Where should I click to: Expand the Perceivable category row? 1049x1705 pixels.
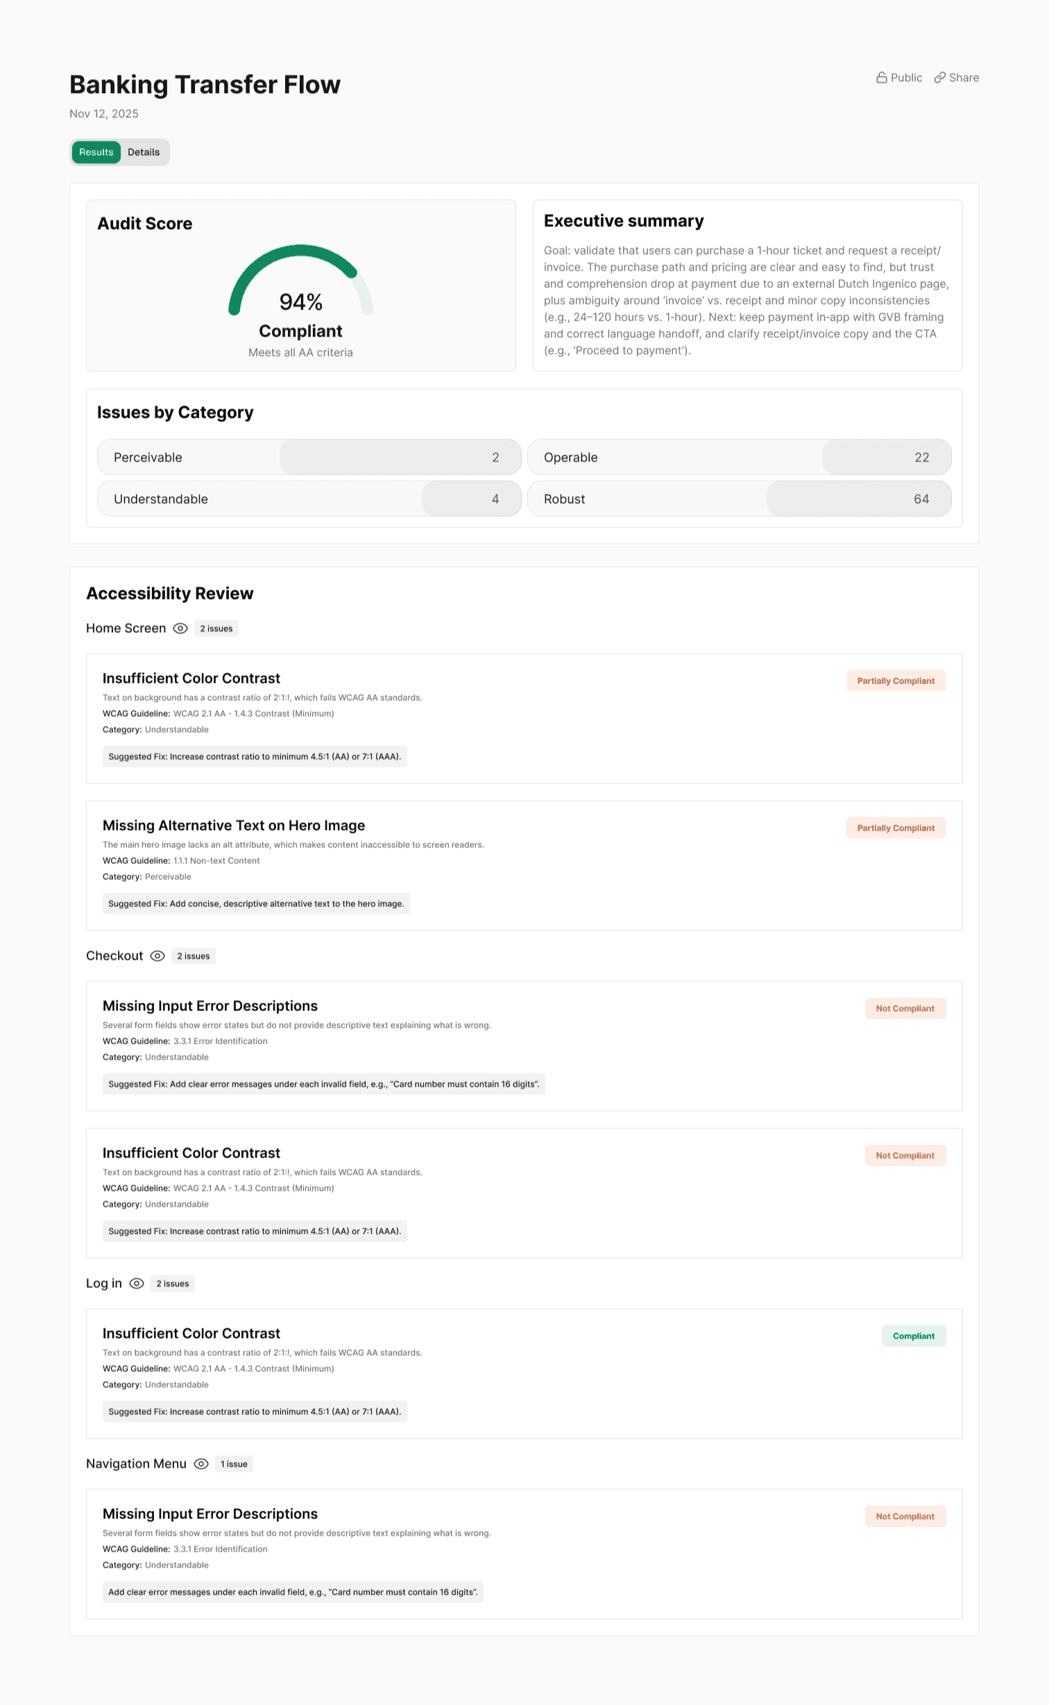(309, 457)
